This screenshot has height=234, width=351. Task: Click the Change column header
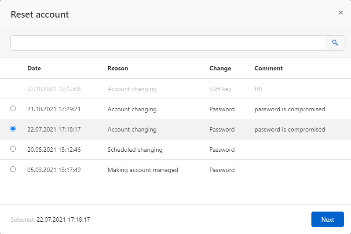220,68
